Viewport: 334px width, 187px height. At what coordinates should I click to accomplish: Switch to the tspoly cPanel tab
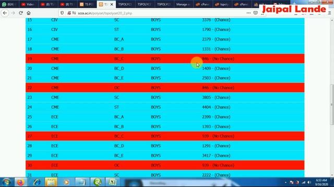click(x=222, y=4)
